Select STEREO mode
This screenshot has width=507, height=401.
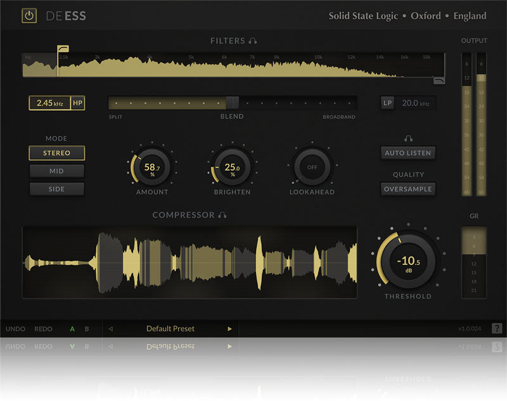tap(56, 153)
